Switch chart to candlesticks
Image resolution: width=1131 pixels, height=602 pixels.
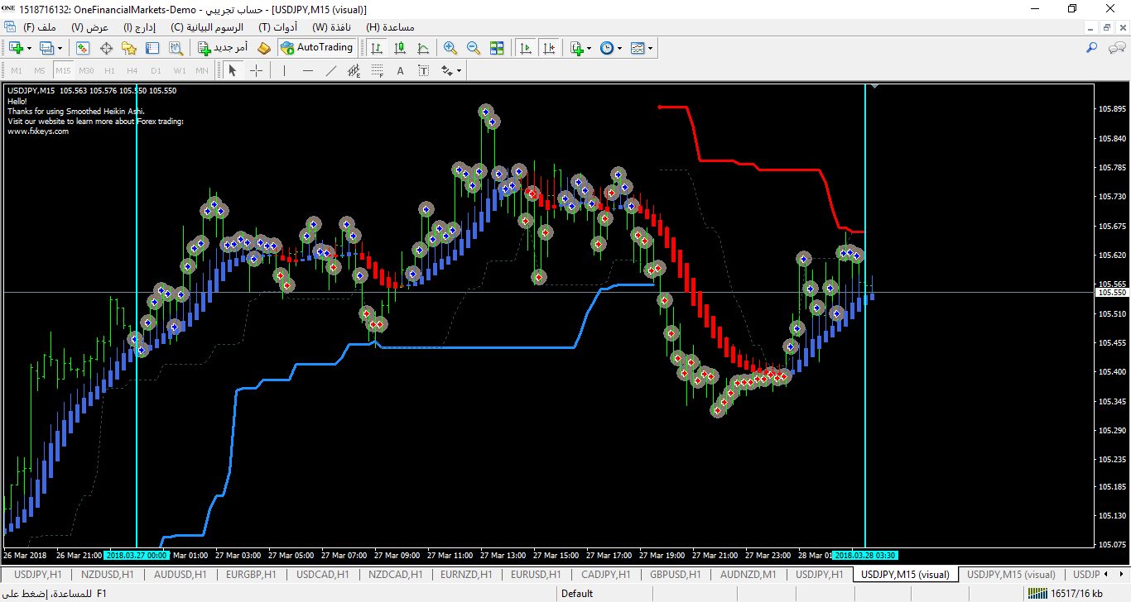(x=400, y=48)
